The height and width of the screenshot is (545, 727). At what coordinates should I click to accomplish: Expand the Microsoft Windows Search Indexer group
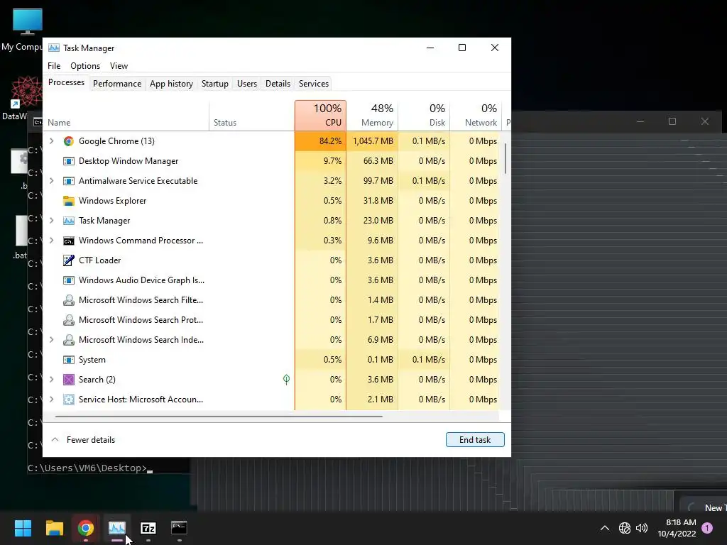click(51, 340)
